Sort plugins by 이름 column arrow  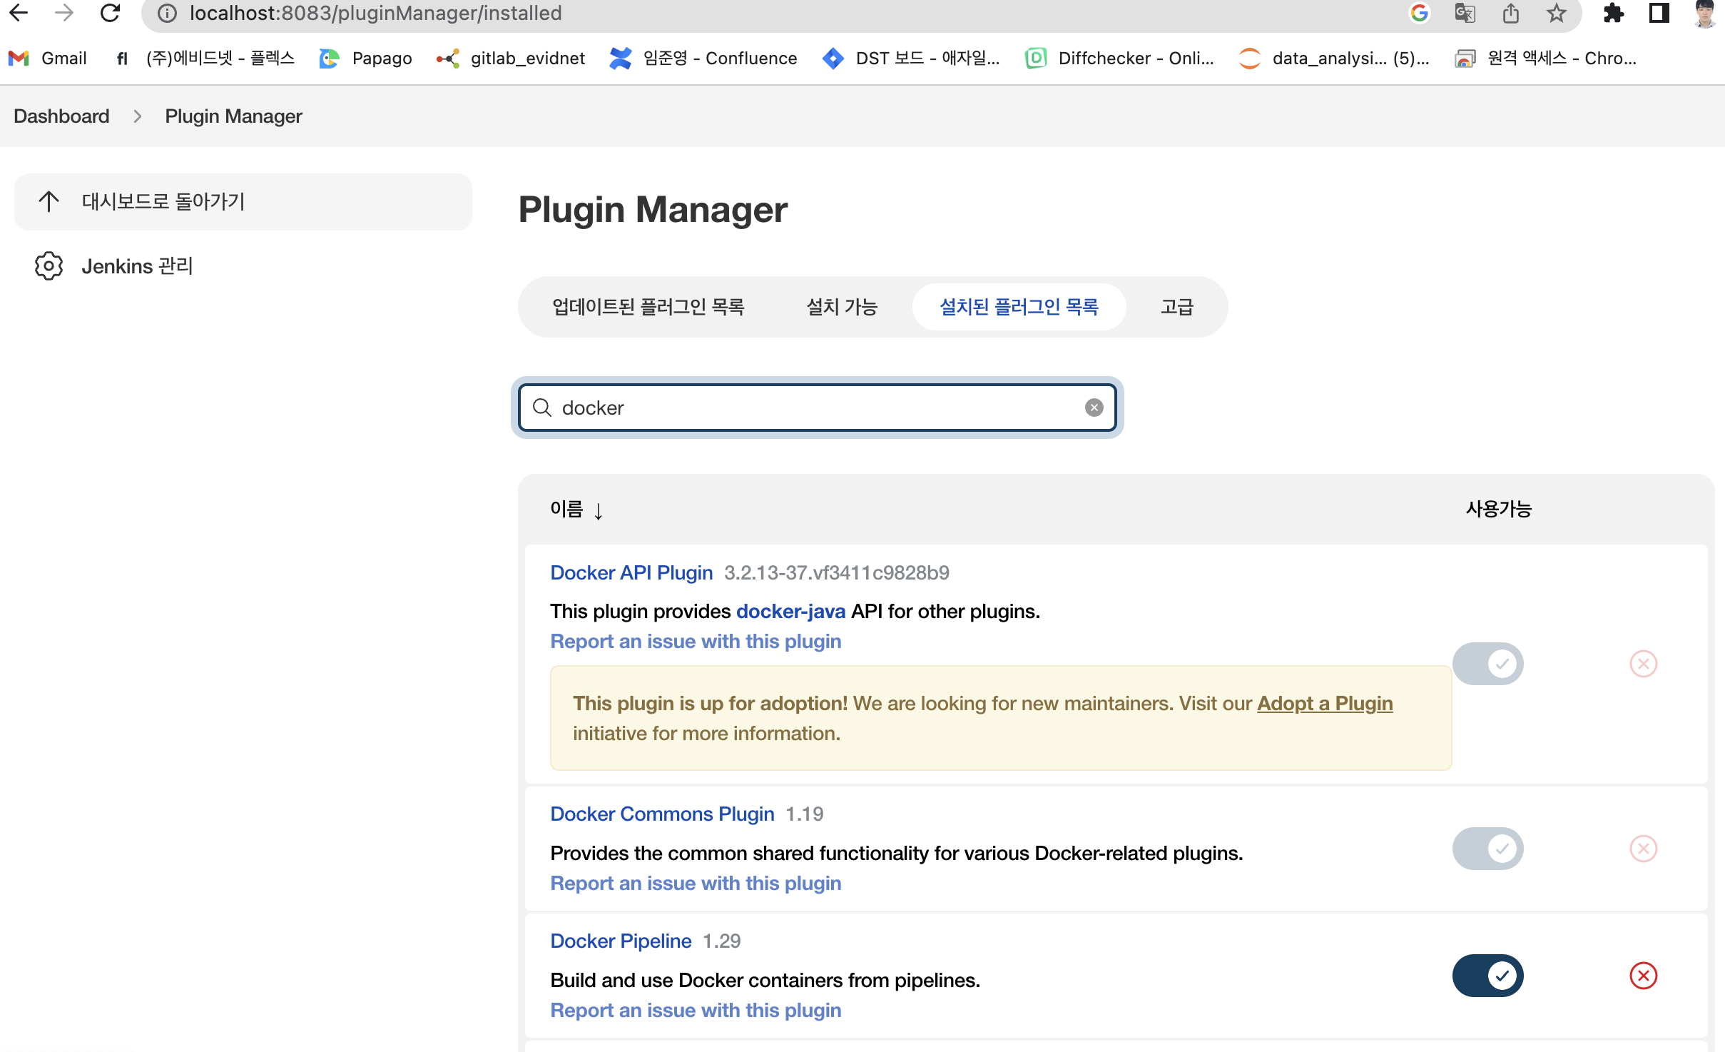(598, 510)
